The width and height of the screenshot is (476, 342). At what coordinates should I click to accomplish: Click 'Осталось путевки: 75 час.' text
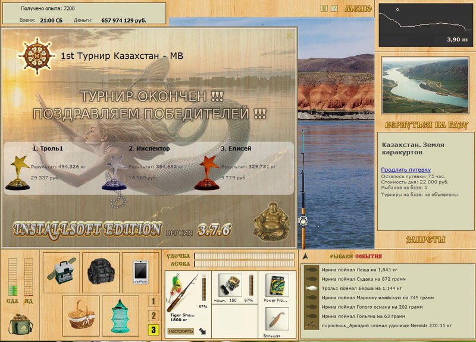pos(413,176)
